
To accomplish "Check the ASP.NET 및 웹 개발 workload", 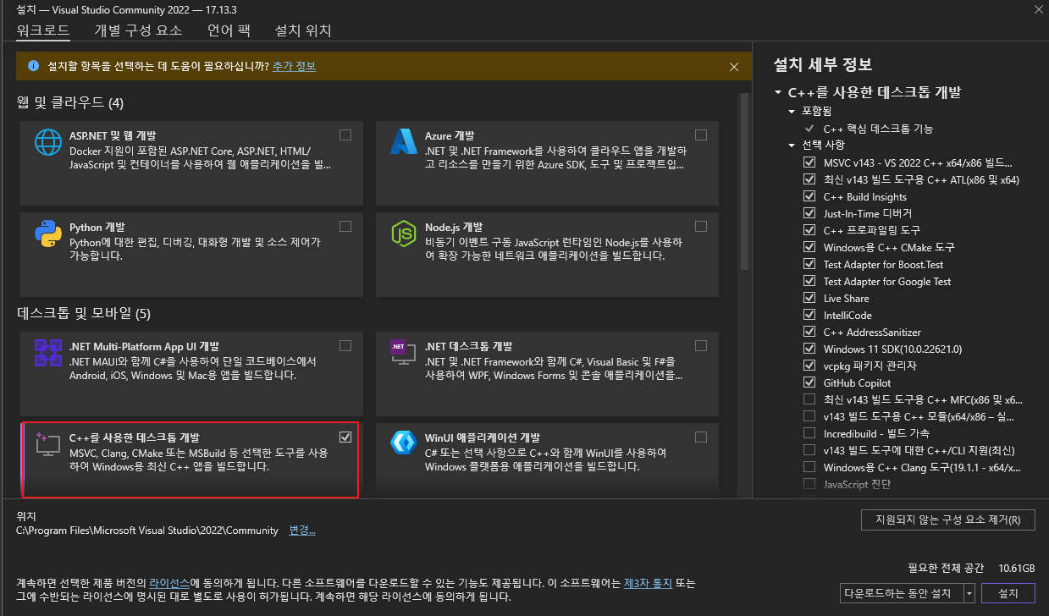I will (345, 135).
